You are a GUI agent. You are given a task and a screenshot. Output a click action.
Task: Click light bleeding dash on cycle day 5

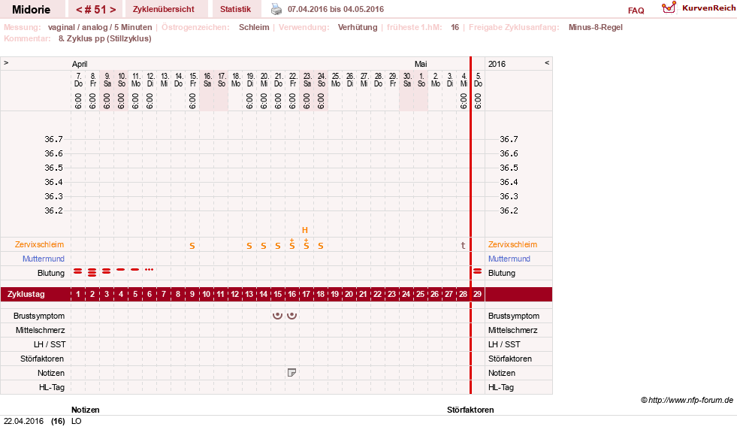click(135, 270)
